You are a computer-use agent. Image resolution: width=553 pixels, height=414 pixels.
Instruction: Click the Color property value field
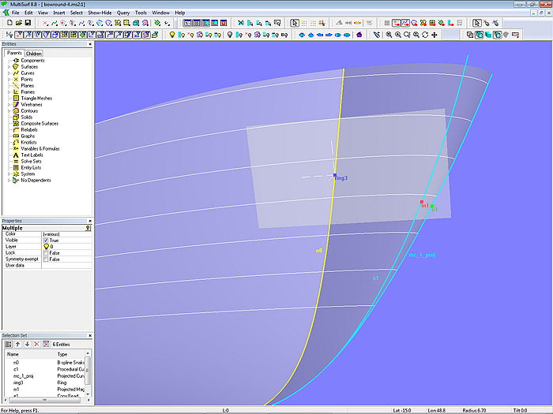coord(66,233)
